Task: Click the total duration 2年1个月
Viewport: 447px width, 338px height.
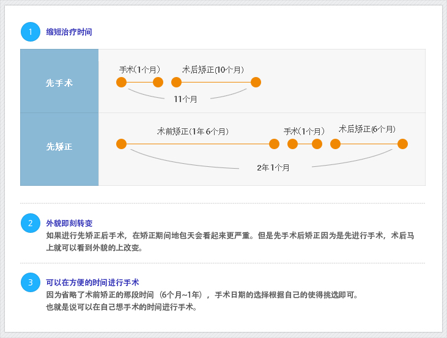Action: pyautogui.click(x=273, y=167)
